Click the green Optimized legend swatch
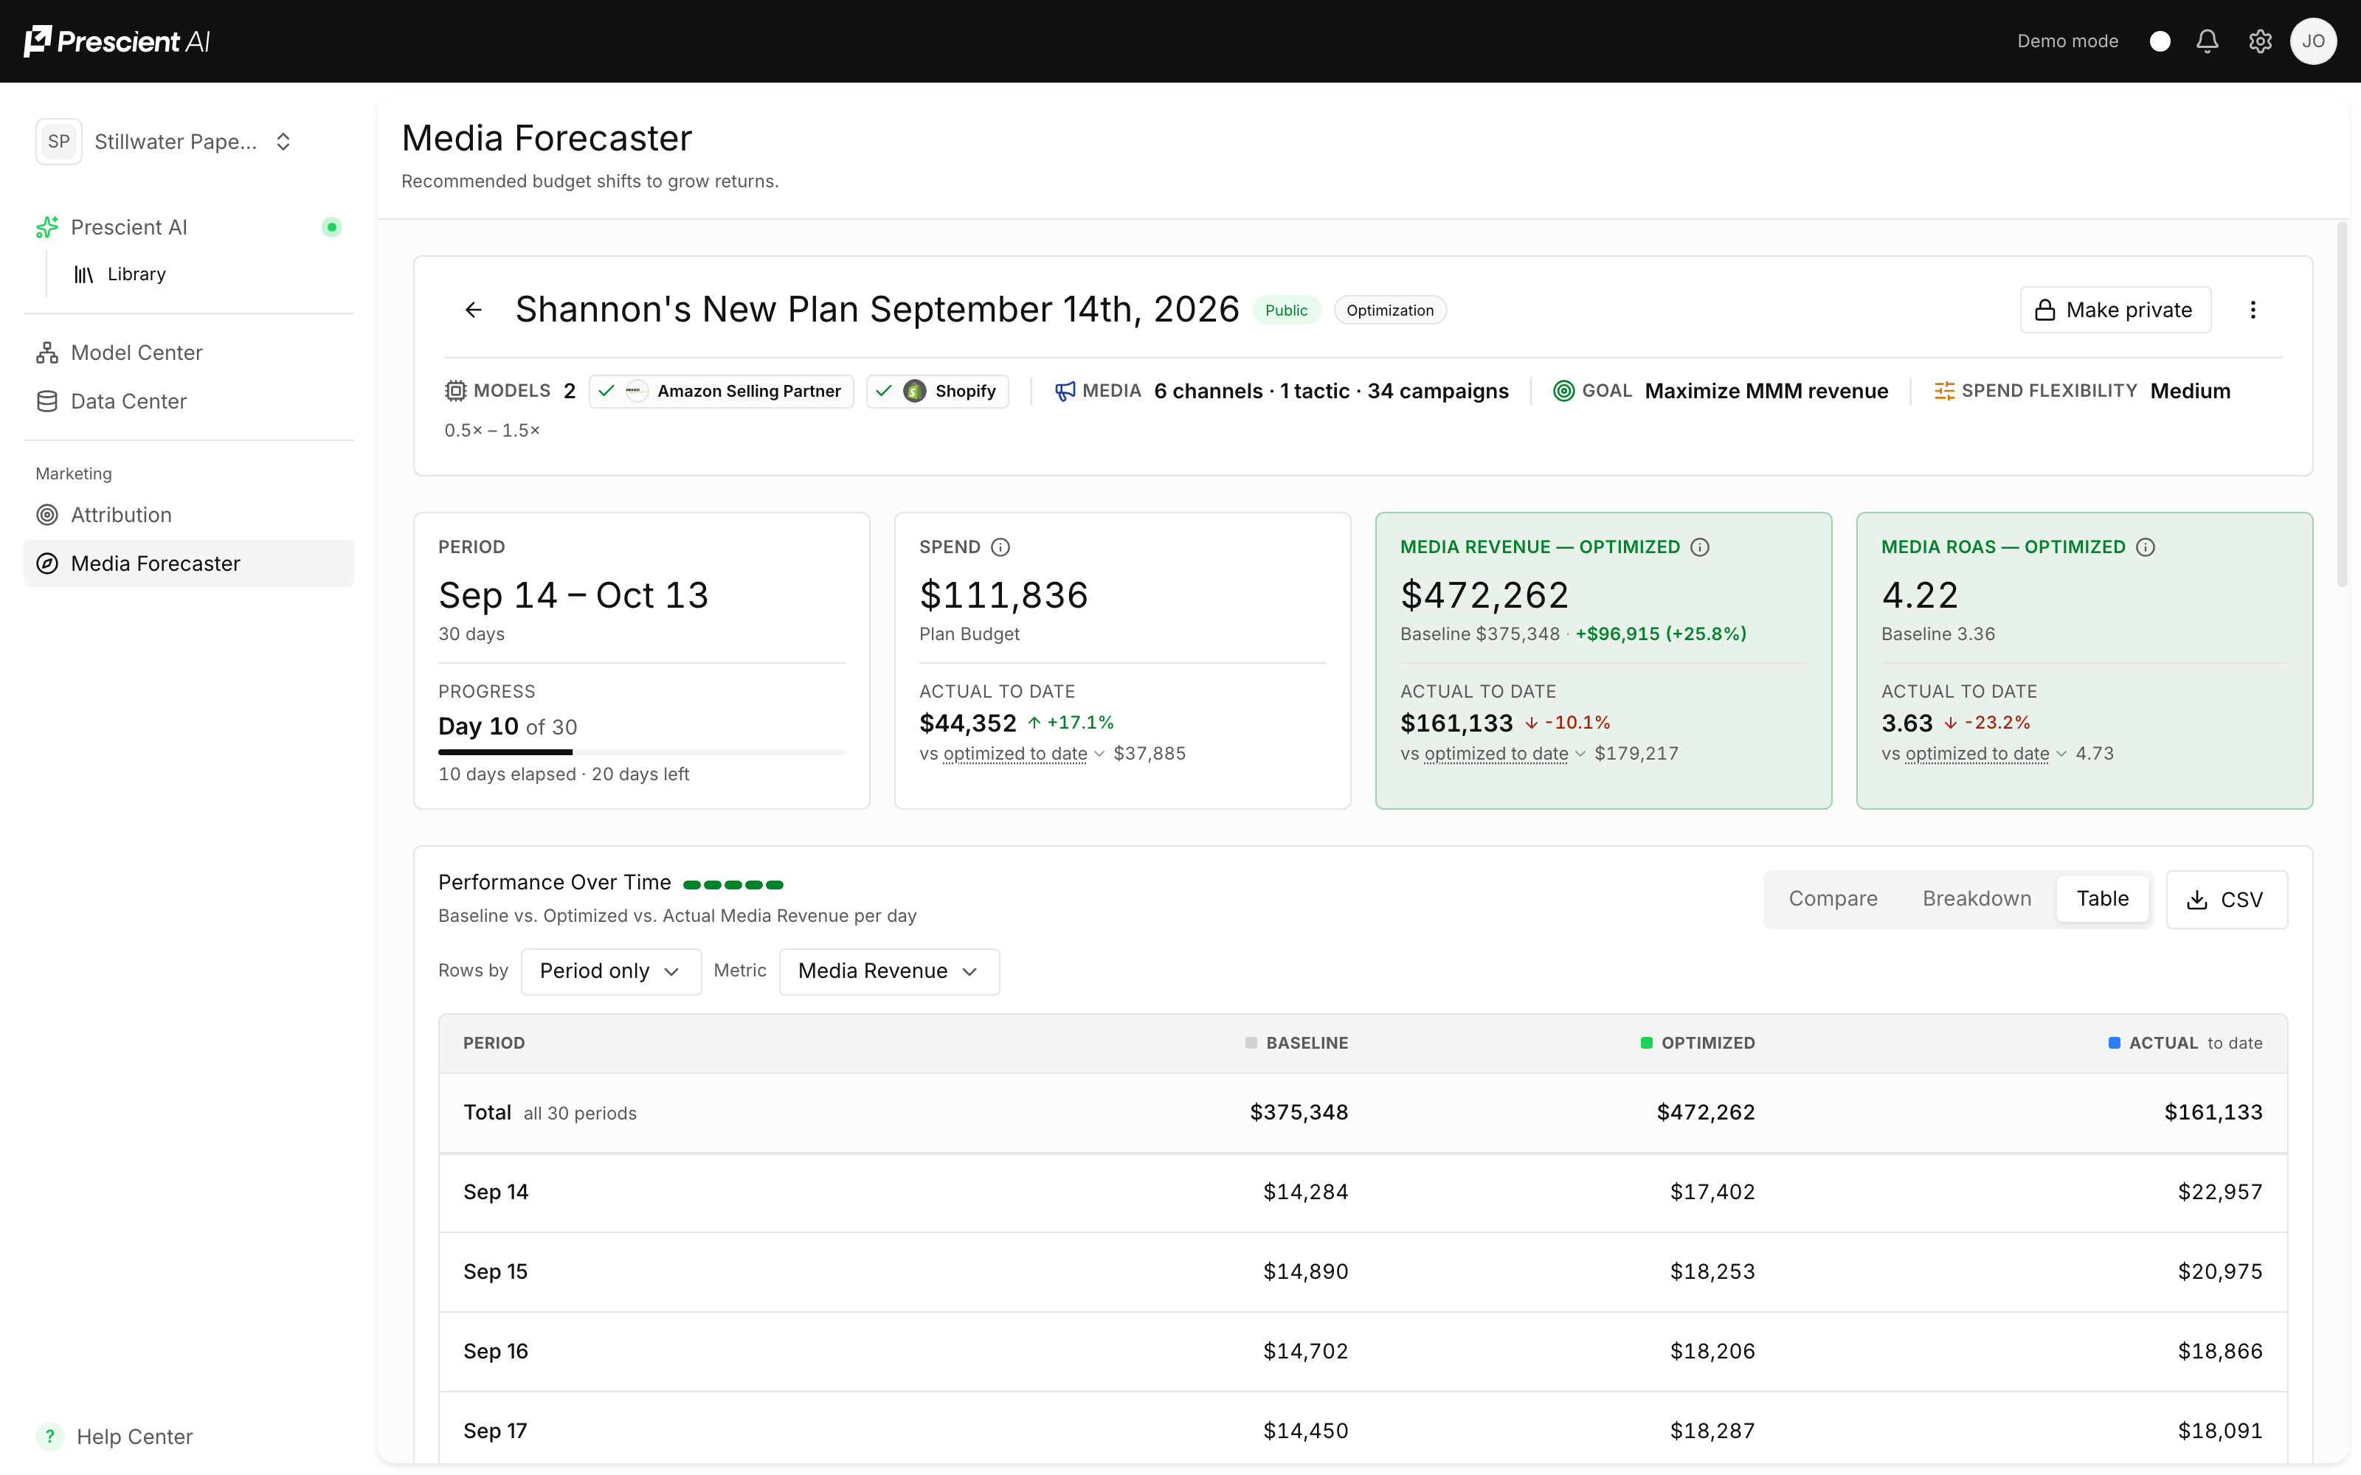The width and height of the screenshot is (2361, 1475). pyautogui.click(x=1646, y=1043)
